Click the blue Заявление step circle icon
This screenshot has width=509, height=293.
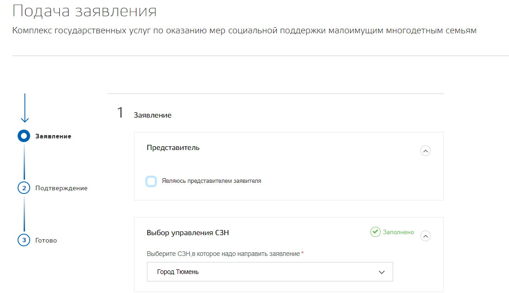[24, 136]
